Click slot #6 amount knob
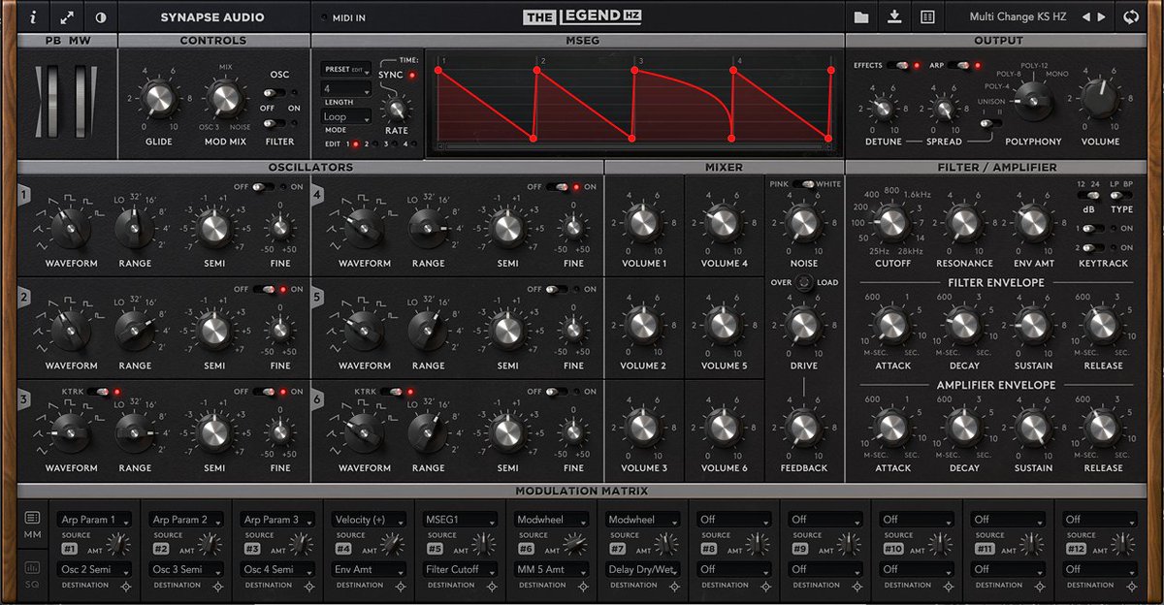1164x605 pixels. pos(574,545)
